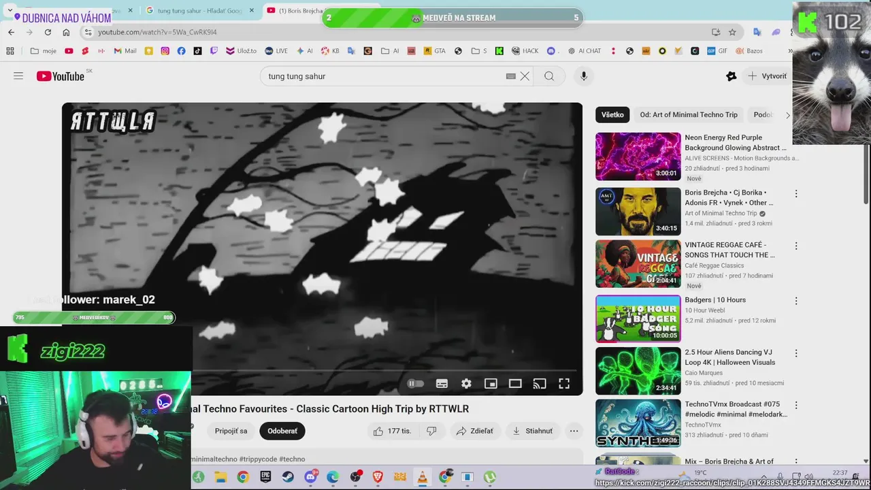
Task: Open Discord from taskbar
Action: tap(310, 477)
